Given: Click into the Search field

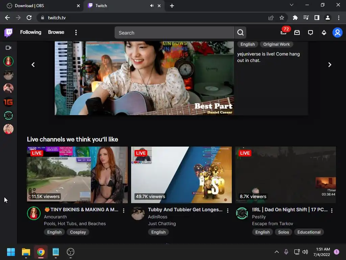Looking at the screenshot, I should coord(175,33).
